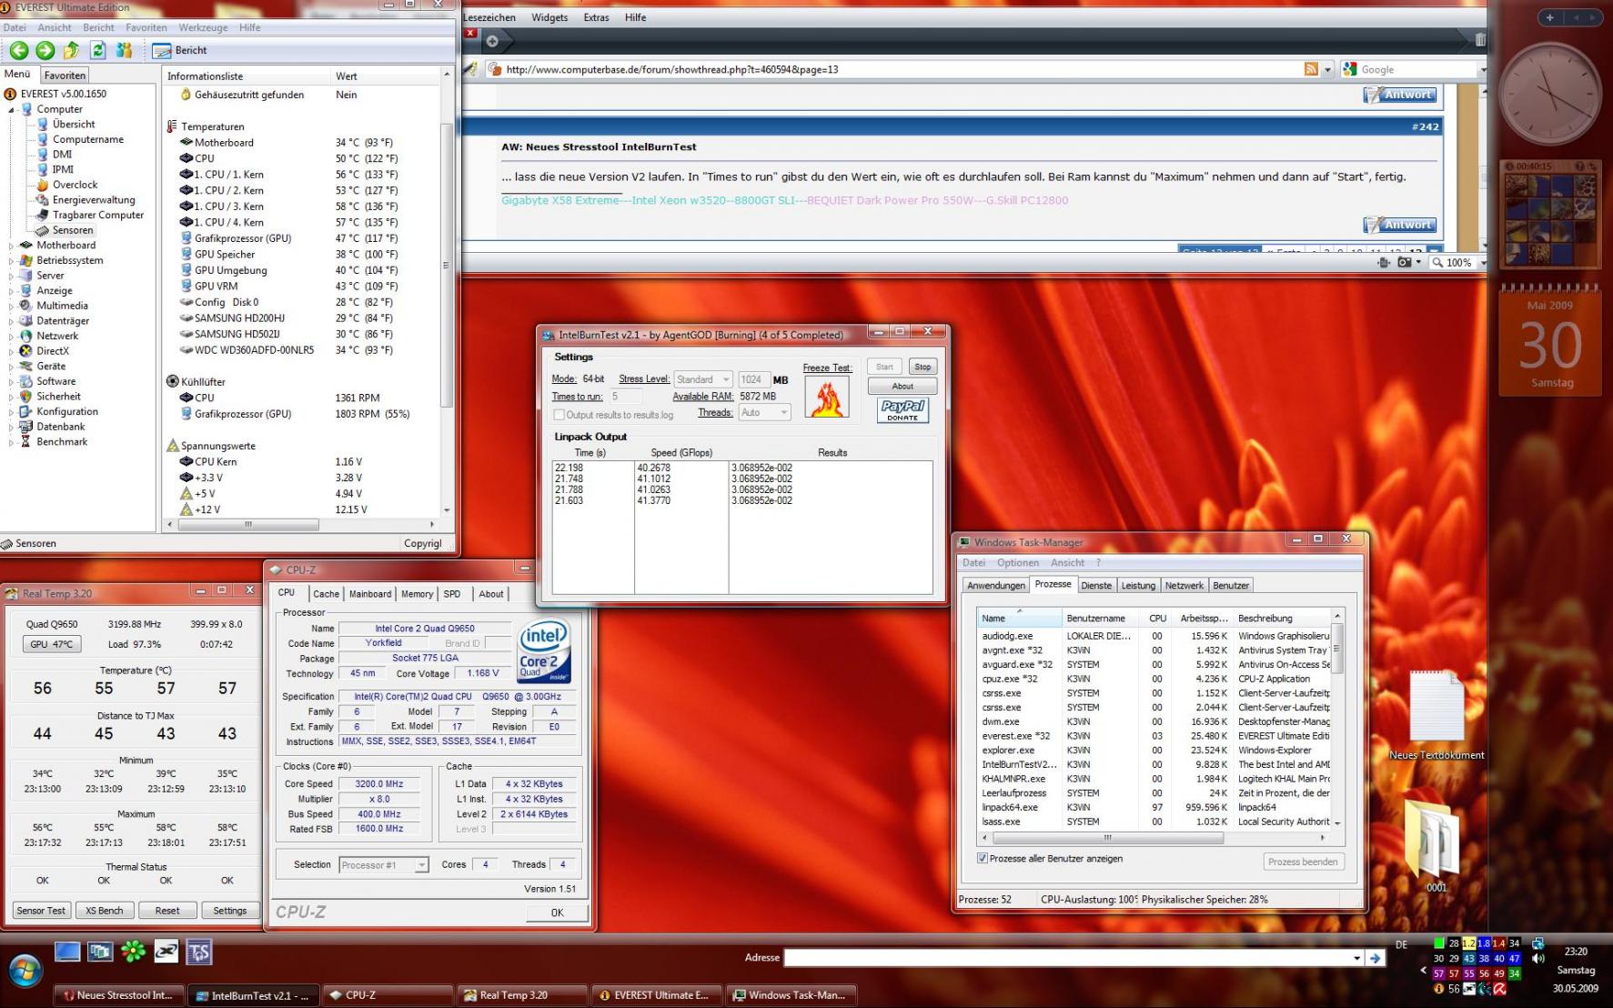Select the Overclock item in EVEREST tree
The height and width of the screenshot is (1008, 1613).
point(75,185)
